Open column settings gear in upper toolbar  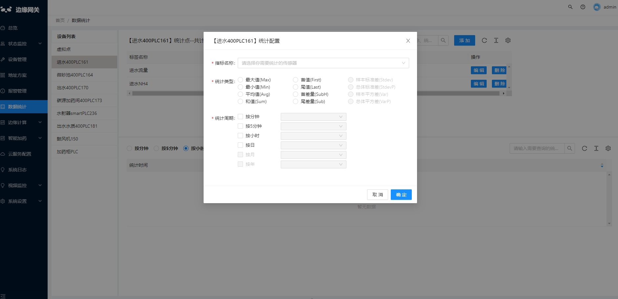point(508,40)
